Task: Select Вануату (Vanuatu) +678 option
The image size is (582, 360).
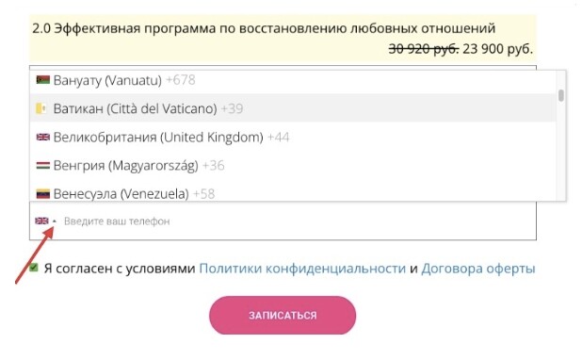Action: pyautogui.click(x=293, y=80)
